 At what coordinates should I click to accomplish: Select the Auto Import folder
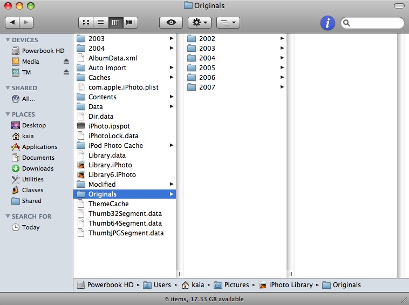point(125,67)
